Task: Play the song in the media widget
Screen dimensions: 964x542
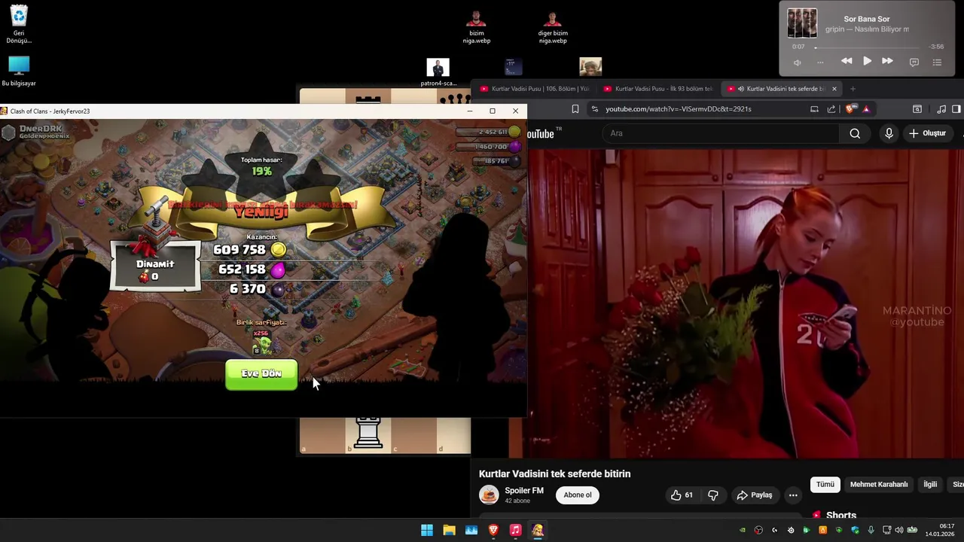Action: pos(867,61)
